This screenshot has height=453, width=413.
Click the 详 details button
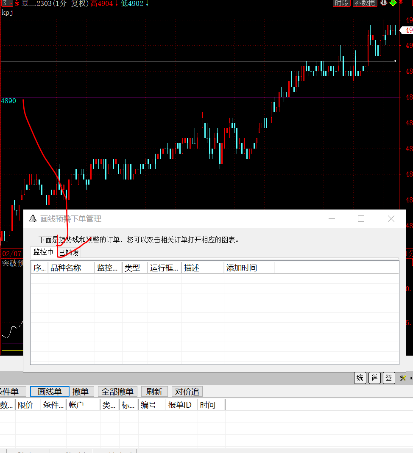[x=374, y=378]
